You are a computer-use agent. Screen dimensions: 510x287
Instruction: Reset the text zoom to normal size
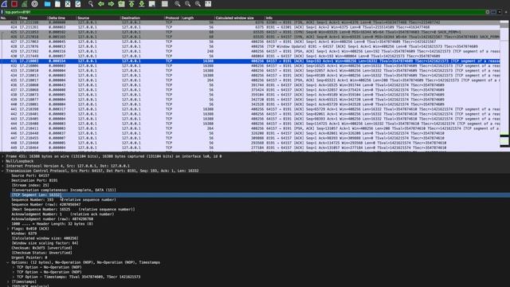click(x=198, y=4)
